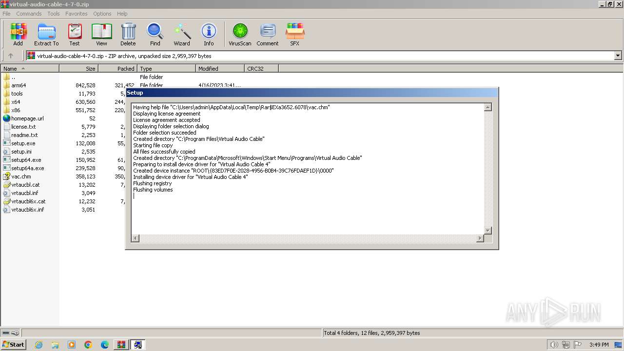The width and height of the screenshot is (624, 351).
Task: Show archive Info icon
Action: coord(209,34)
